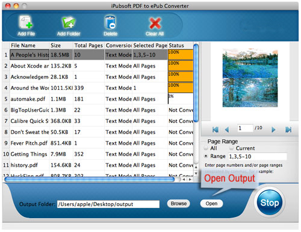Click the 100% progress bar of row 2
Image resolution: width=301 pixels, height=232 pixels.
[x=181, y=66]
